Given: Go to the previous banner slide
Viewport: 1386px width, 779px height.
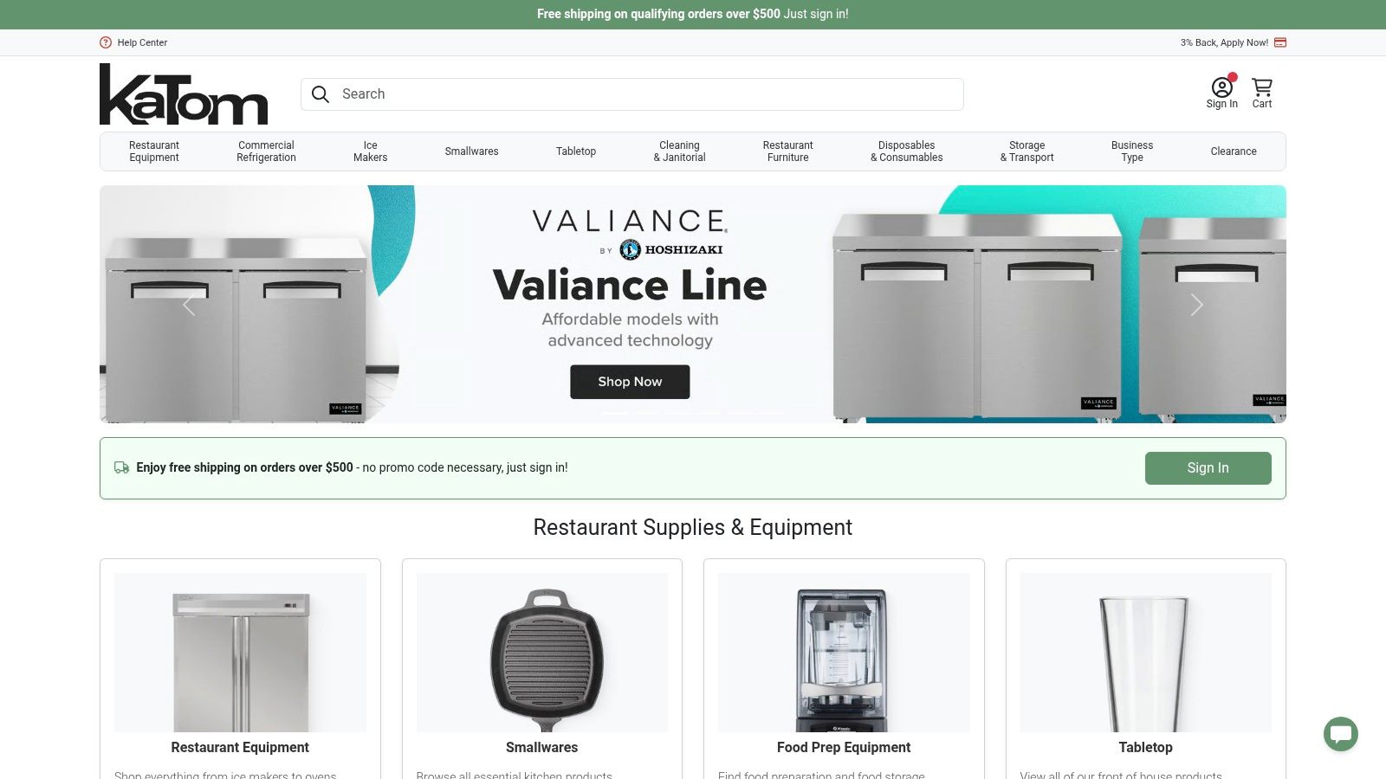Looking at the screenshot, I should pos(189,305).
